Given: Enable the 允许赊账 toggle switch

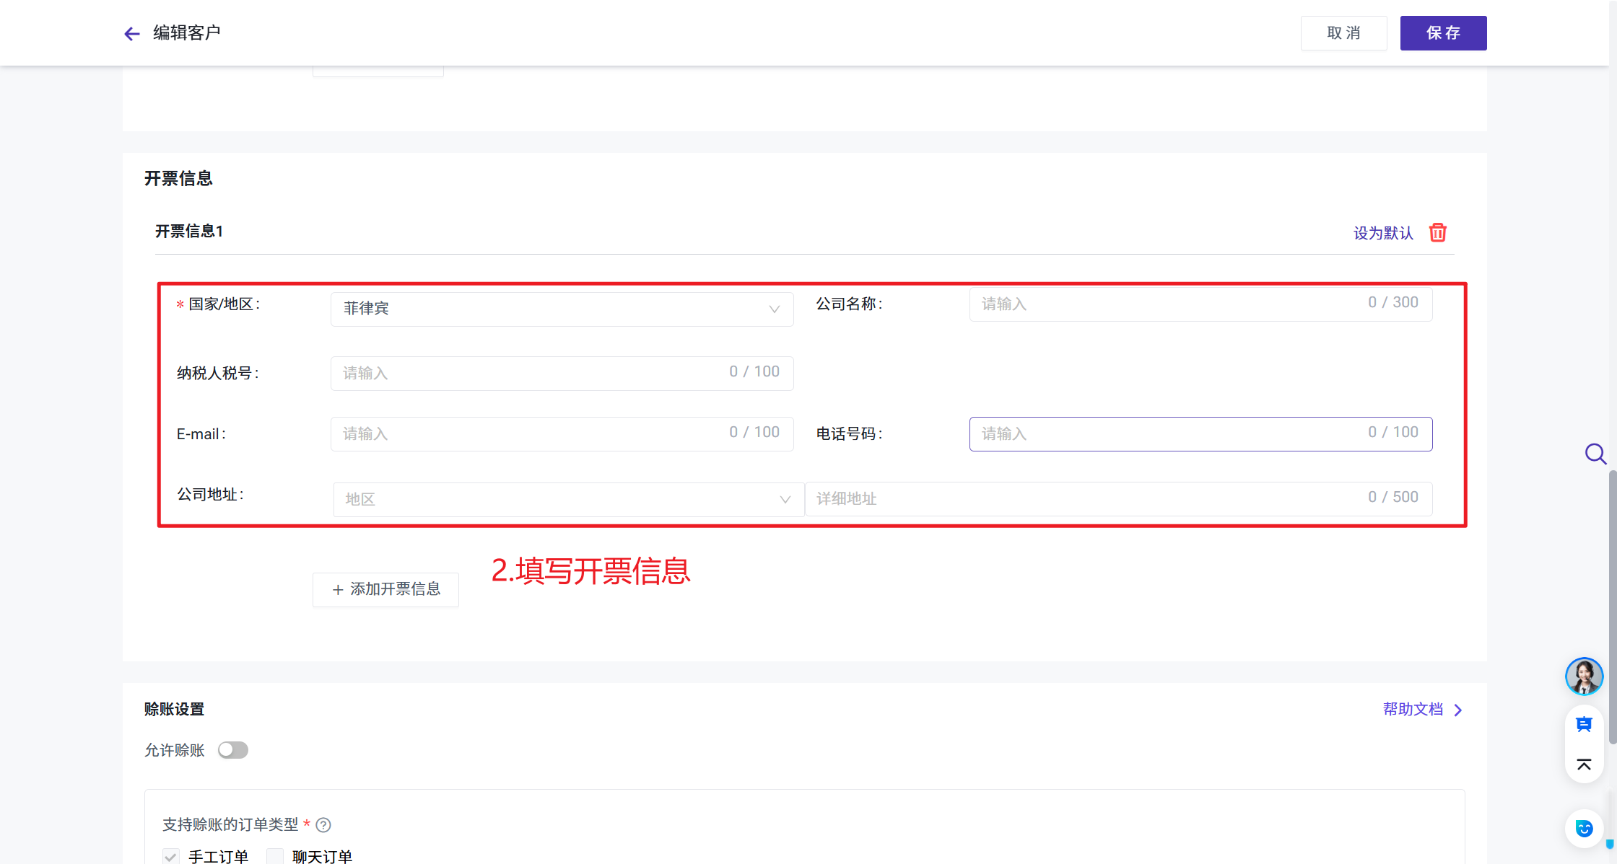Looking at the screenshot, I should pyautogui.click(x=233, y=750).
